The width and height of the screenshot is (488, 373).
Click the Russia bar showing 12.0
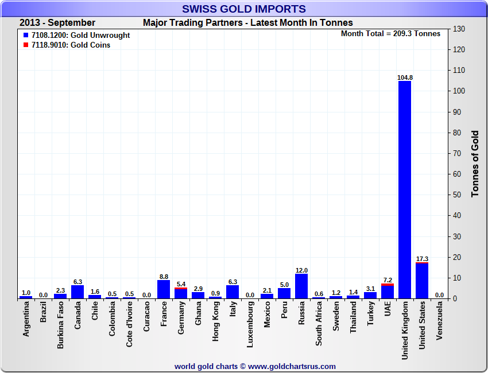pos(301,286)
